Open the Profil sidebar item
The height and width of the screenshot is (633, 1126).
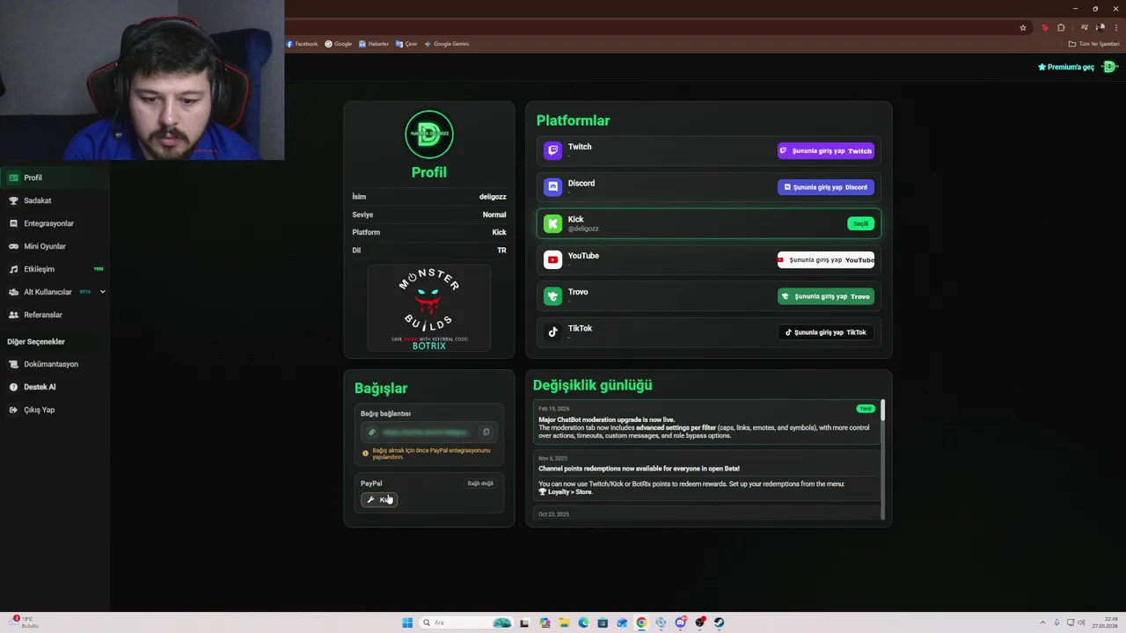tap(55, 178)
